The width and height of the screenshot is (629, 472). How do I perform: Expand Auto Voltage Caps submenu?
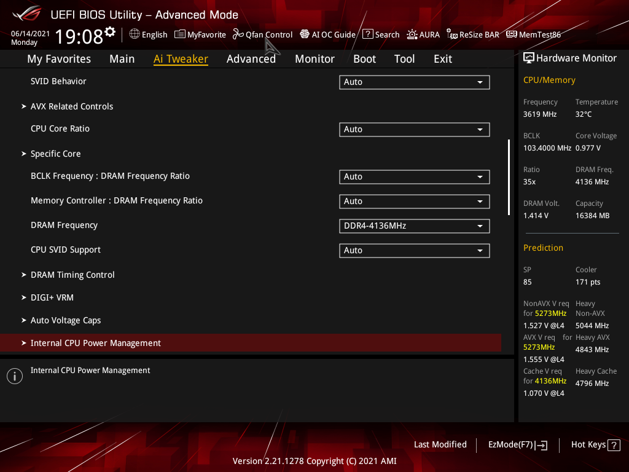(66, 320)
